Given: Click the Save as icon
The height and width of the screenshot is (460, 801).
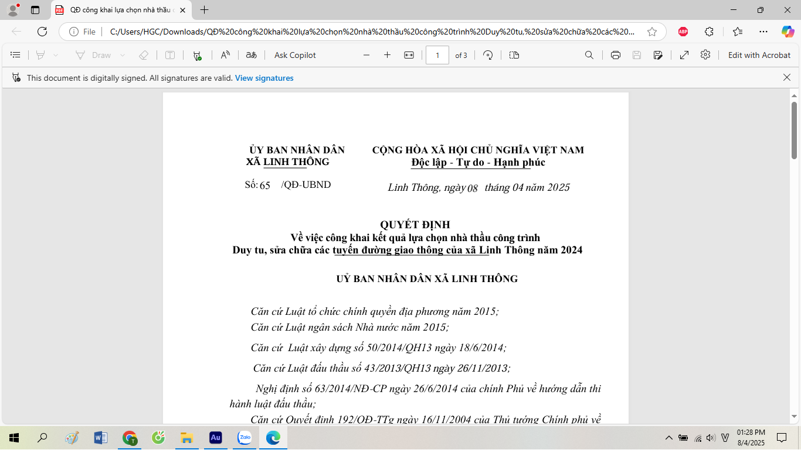Looking at the screenshot, I should coord(659,55).
